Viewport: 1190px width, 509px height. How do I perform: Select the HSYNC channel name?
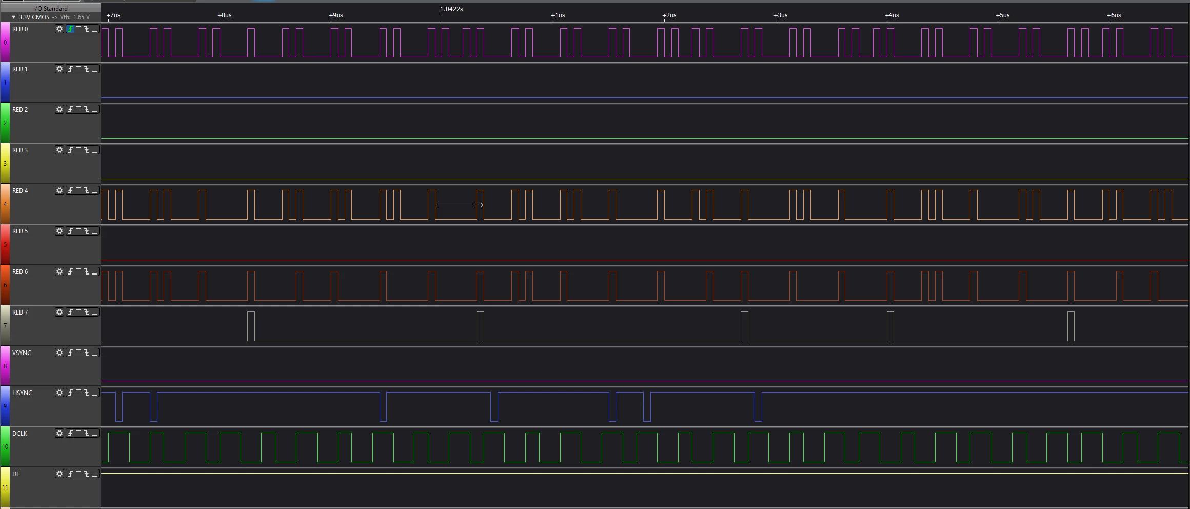(x=22, y=393)
